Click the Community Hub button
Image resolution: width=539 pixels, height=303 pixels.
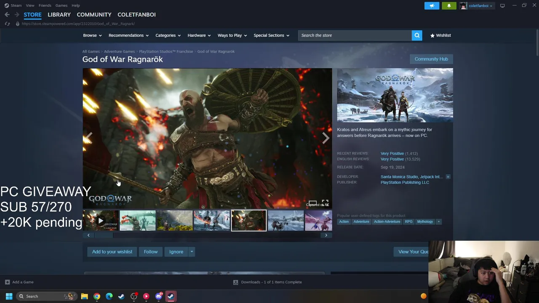[431, 59]
